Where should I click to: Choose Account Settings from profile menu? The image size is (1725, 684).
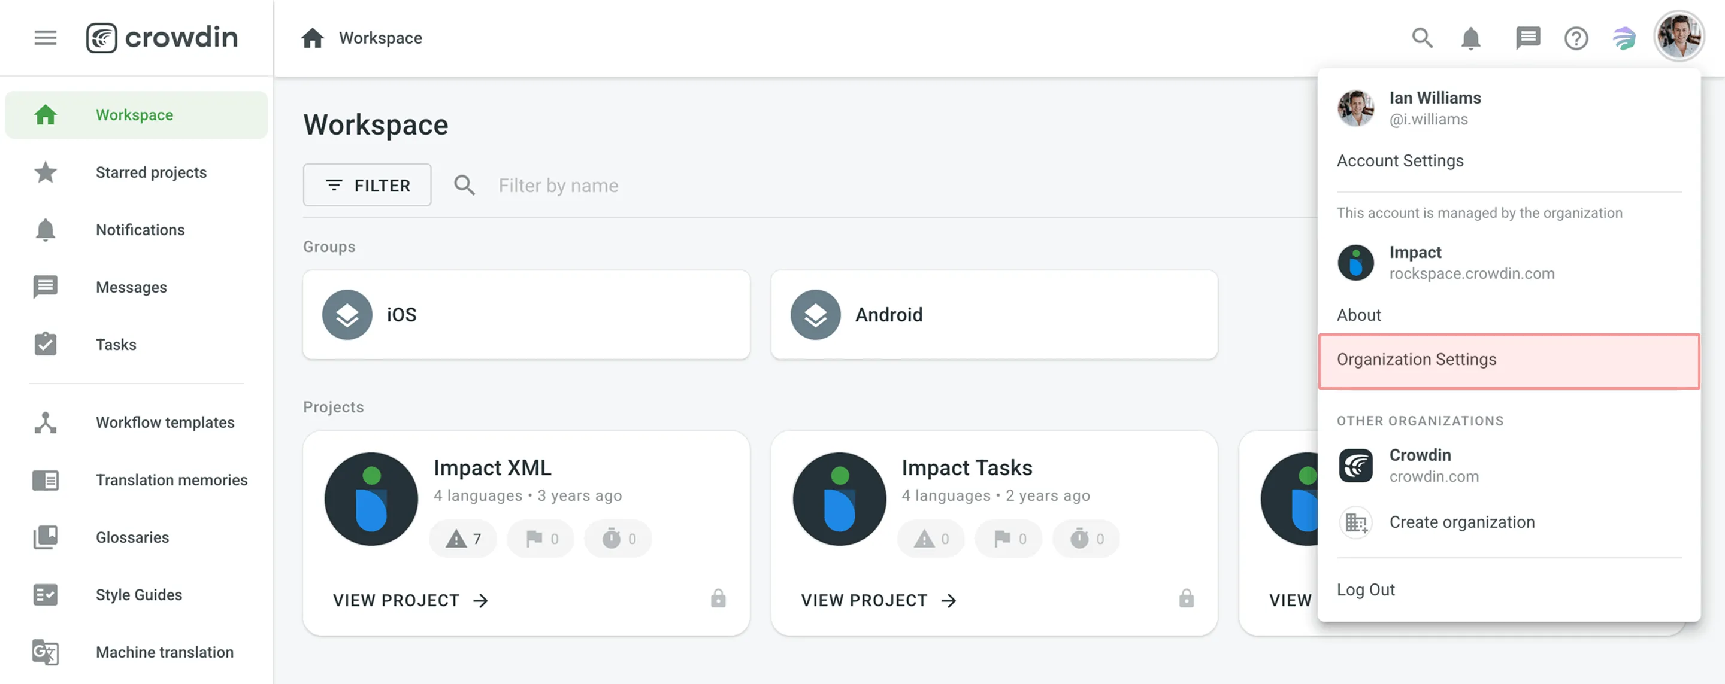click(1400, 160)
